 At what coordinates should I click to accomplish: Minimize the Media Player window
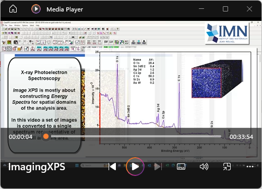(201, 9)
